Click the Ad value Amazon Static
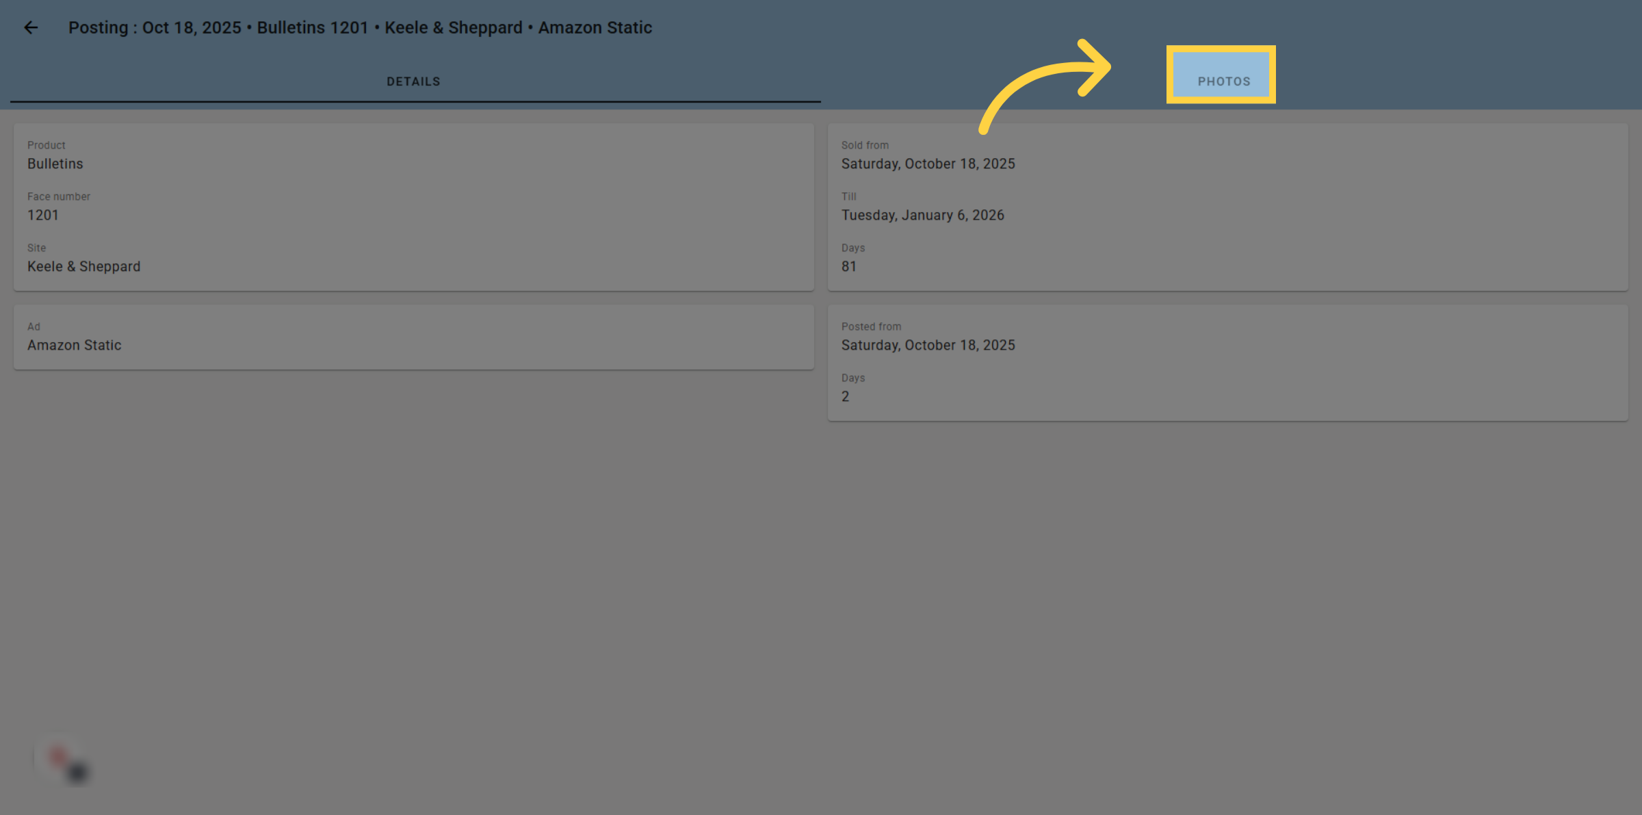Image resolution: width=1642 pixels, height=815 pixels. pyautogui.click(x=75, y=345)
